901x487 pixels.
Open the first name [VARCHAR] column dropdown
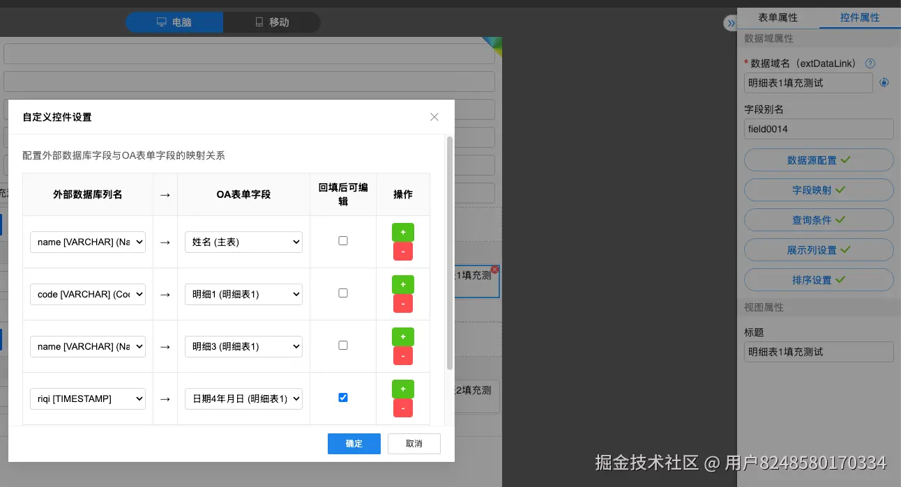(88, 242)
